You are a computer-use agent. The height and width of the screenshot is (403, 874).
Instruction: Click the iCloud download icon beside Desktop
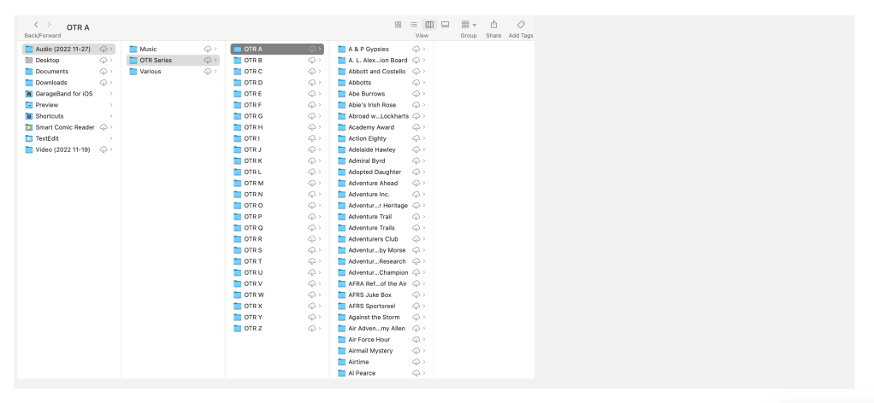[x=103, y=61]
